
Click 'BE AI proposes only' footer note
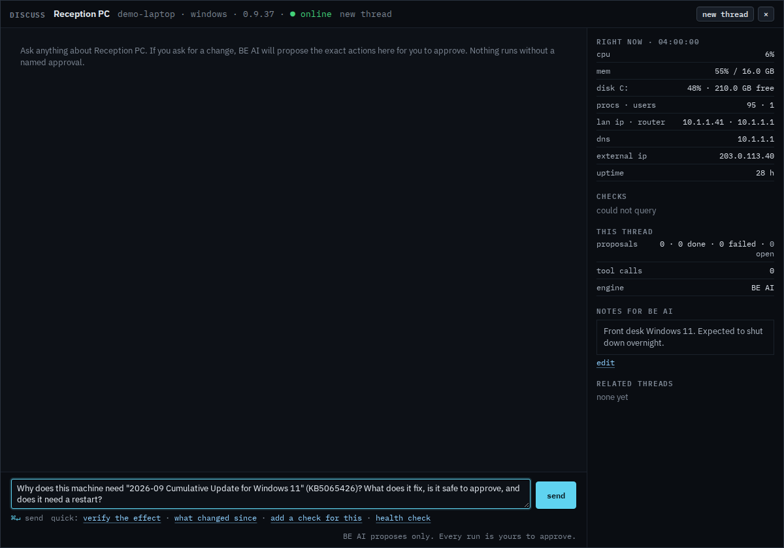pos(459,536)
